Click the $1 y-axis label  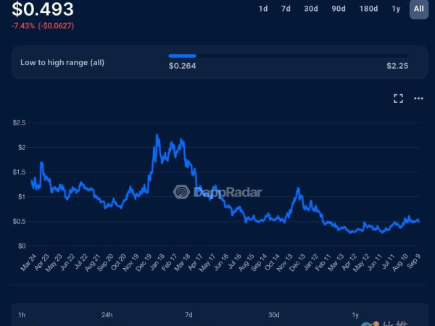coord(22,197)
